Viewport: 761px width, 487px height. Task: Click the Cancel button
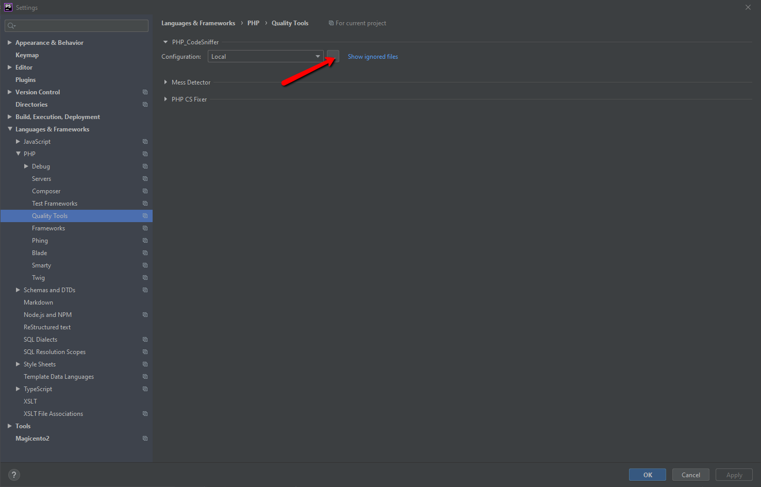tap(691, 475)
